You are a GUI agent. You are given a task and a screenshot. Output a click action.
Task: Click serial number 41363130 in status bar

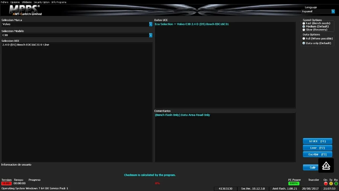(x=225, y=189)
